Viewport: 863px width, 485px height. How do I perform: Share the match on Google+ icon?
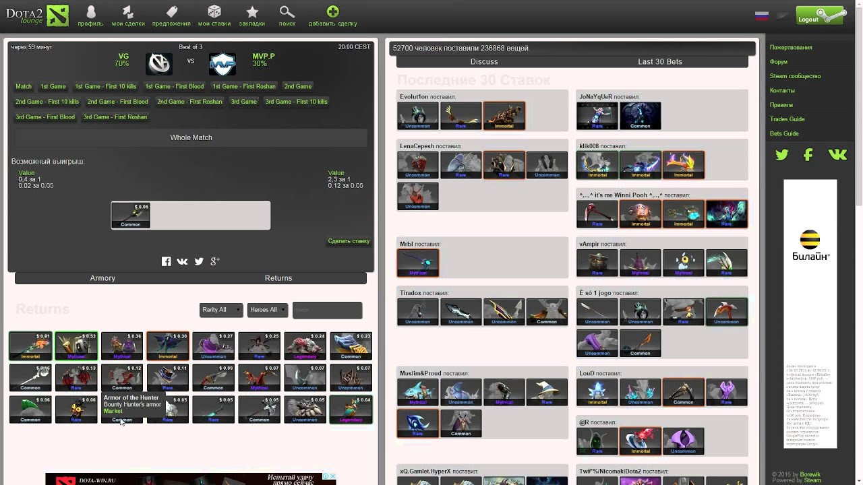coord(215,261)
